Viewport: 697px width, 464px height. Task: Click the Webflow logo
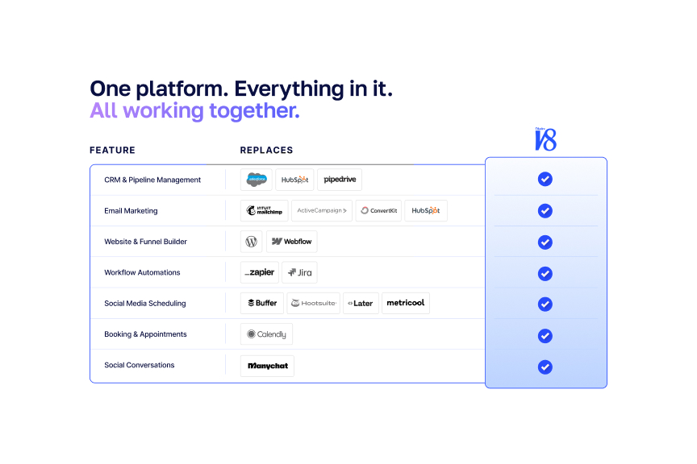point(291,242)
